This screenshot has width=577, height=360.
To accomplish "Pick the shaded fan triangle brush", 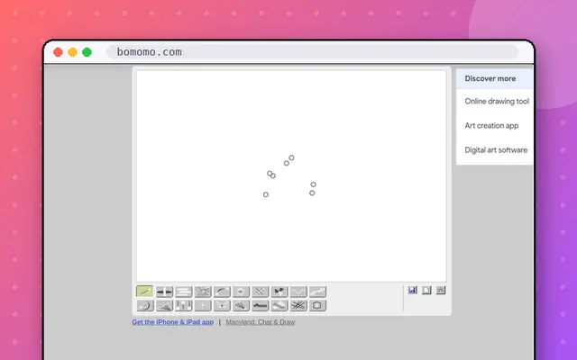I will pyautogui.click(x=164, y=305).
